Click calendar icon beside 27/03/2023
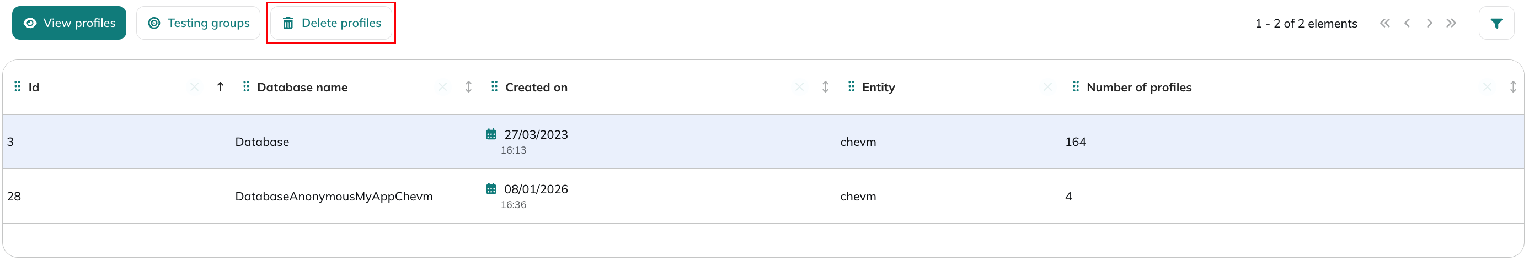The height and width of the screenshot is (261, 1529). click(491, 134)
